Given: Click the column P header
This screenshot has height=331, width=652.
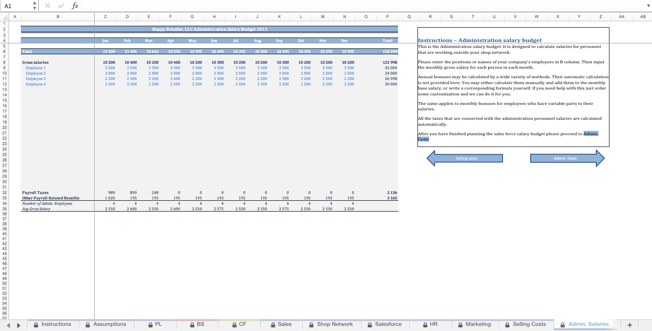Looking at the screenshot, I should (388, 16).
